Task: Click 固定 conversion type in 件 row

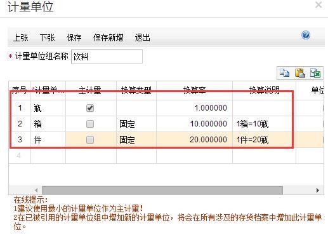Action: pyautogui.click(x=136, y=140)
